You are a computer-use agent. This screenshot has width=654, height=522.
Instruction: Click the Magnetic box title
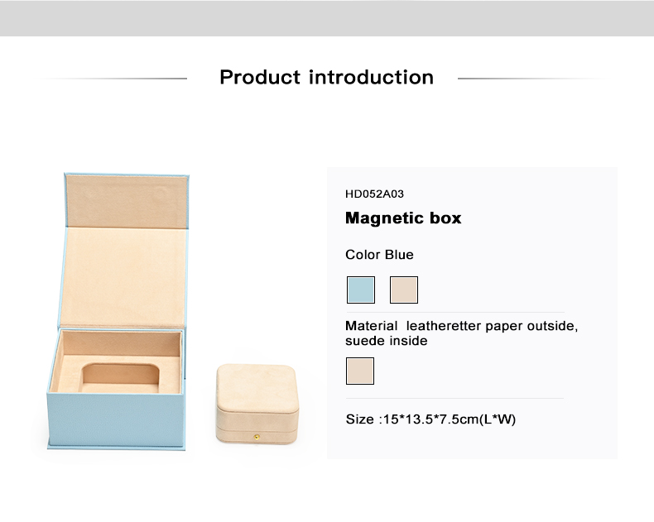click(403, 218)
